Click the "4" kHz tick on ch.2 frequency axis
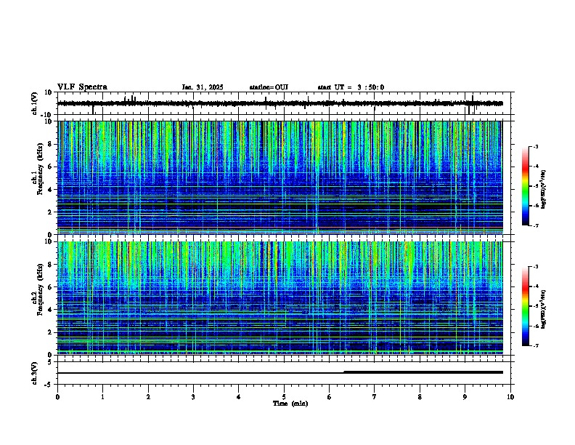The height and width of the screenshot is (445, 575). point(50,310)
